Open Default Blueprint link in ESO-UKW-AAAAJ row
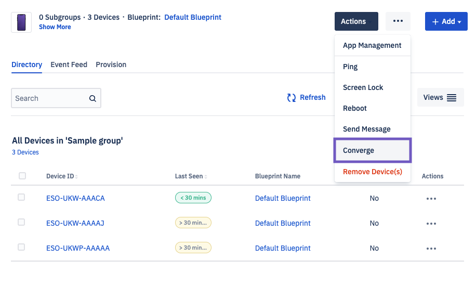This screenshot has width=476, height=298. (283, 223)
